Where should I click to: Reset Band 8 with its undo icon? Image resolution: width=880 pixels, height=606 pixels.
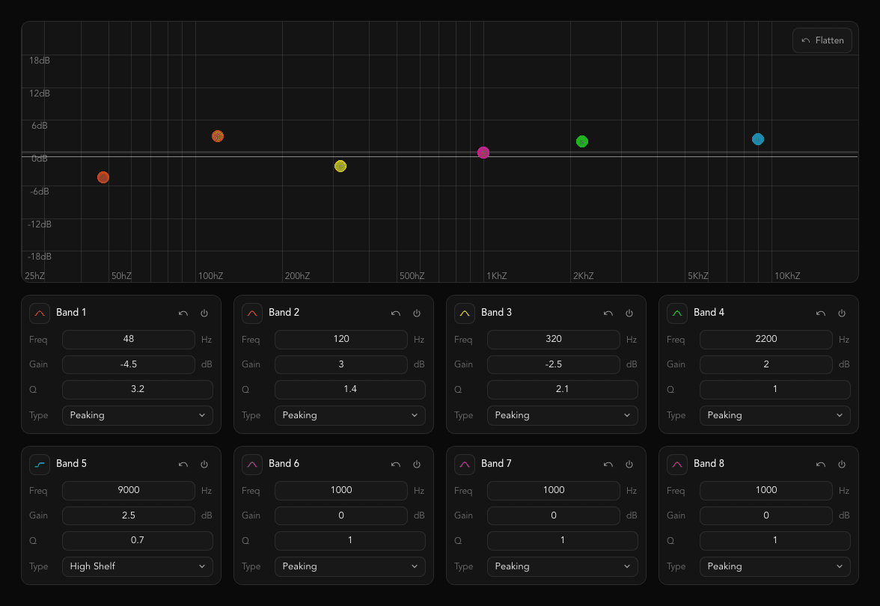click(820, 464)
